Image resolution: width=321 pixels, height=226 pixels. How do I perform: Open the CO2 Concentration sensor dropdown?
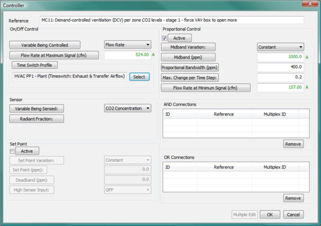point(127,108)
